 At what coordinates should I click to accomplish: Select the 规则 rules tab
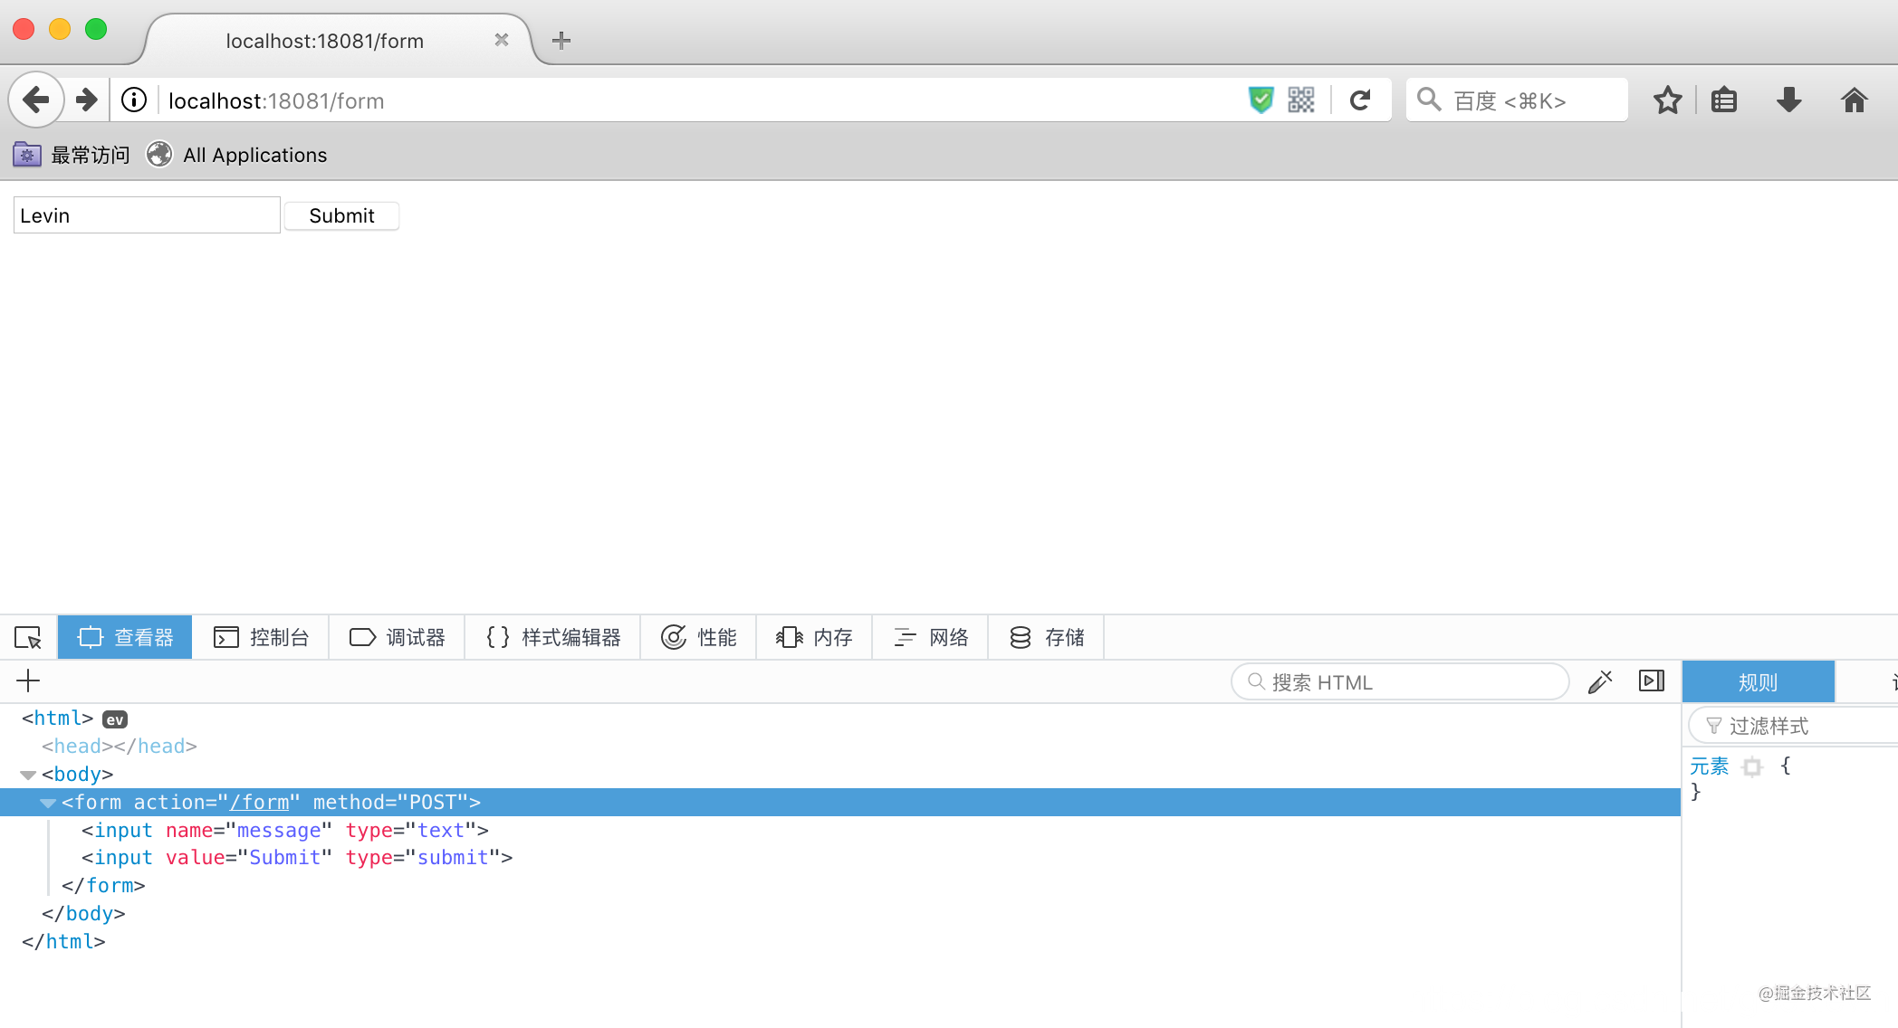click(1758, 682)
